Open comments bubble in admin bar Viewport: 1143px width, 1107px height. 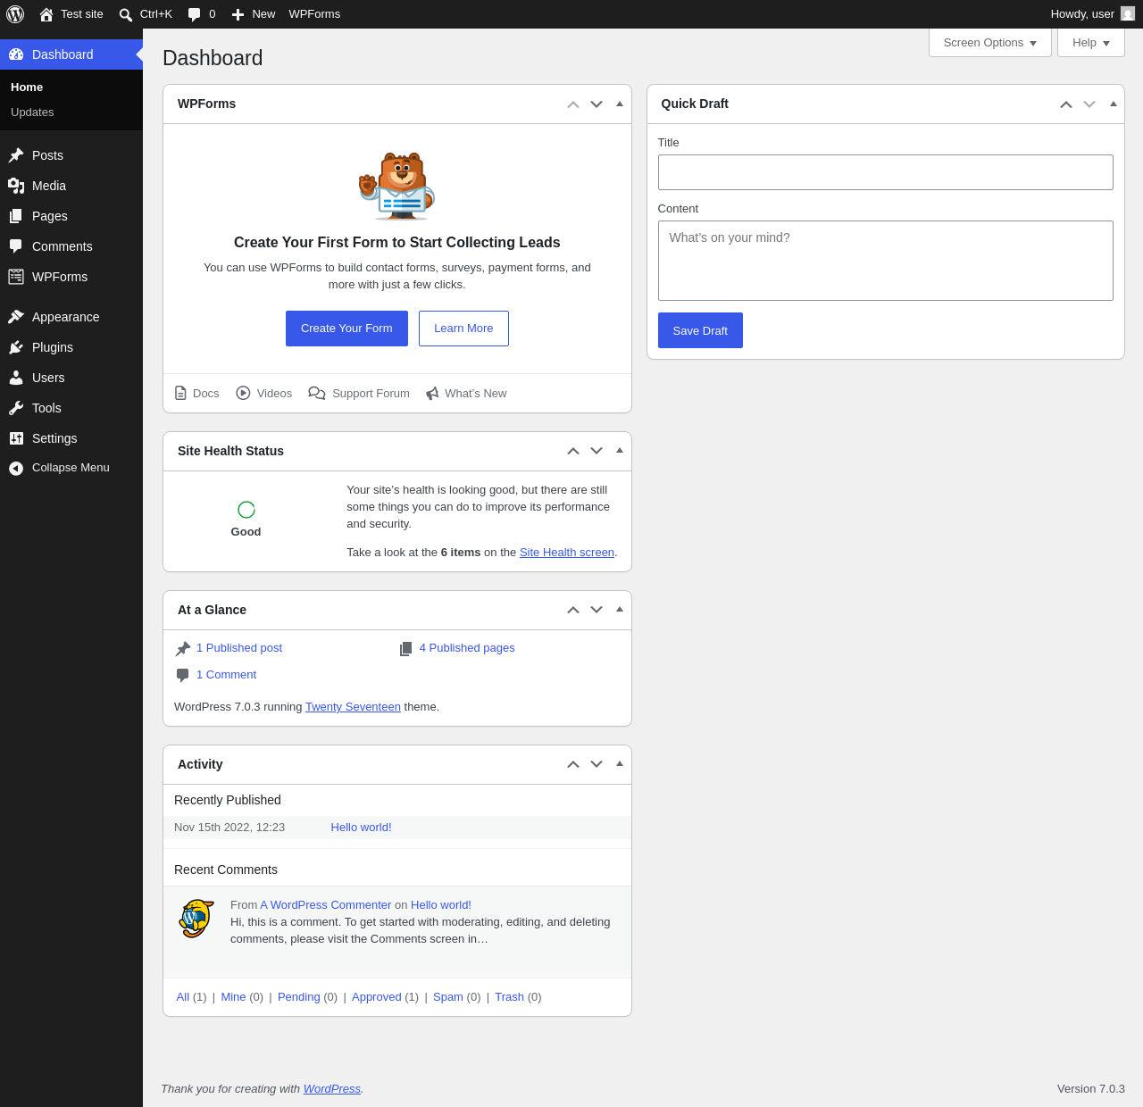coord(194,14)
